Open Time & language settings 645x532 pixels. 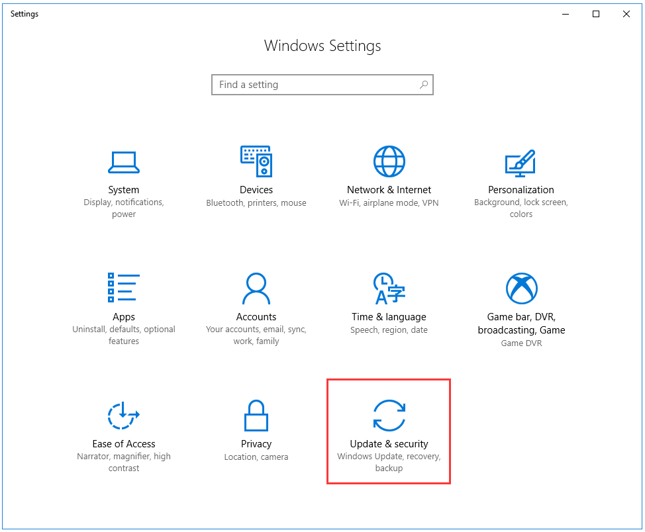(x=389, y=301)
